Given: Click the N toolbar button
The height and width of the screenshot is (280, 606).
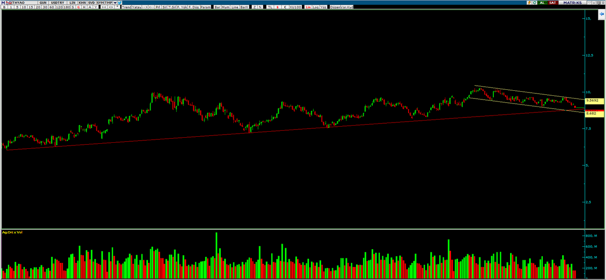Looking at the screenshot, I should [x=260, y=7].
